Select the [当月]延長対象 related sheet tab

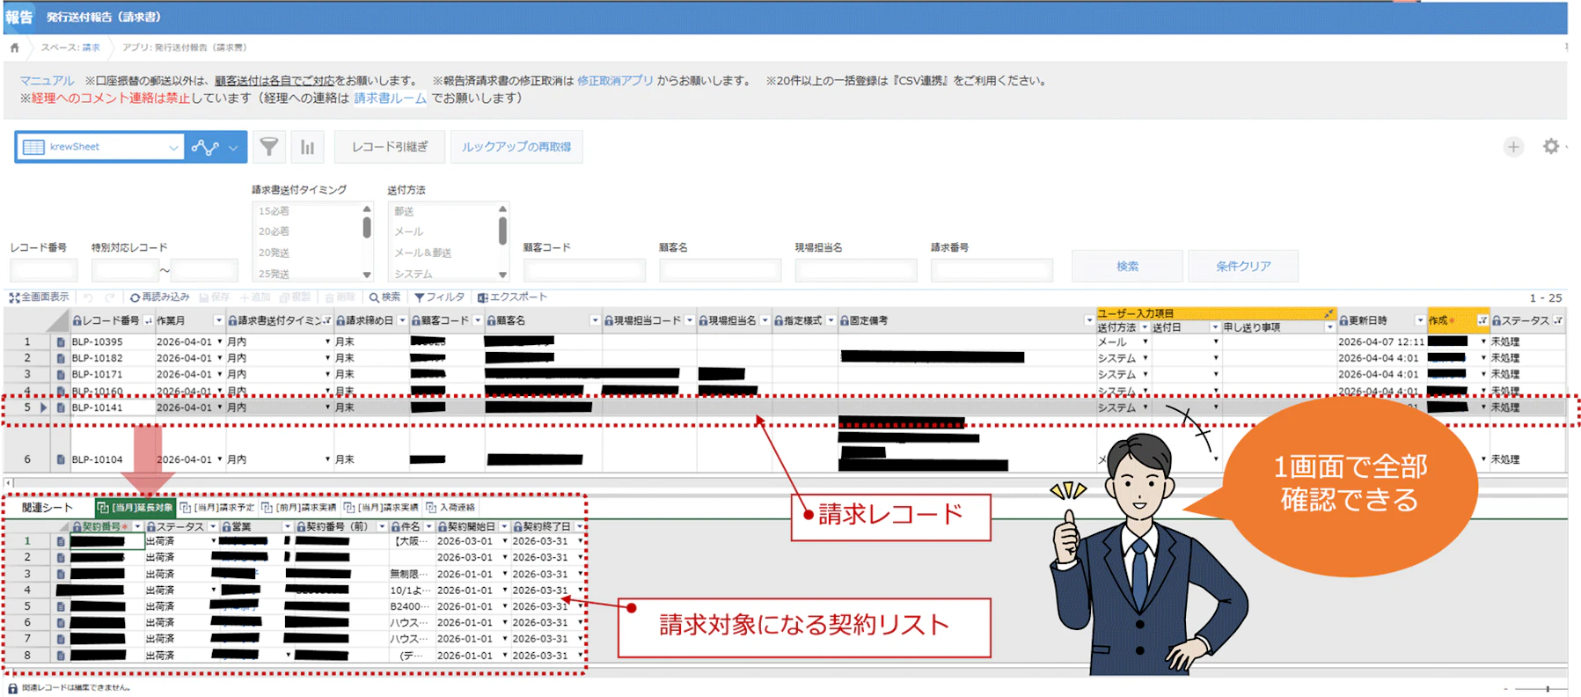point(135,508)
